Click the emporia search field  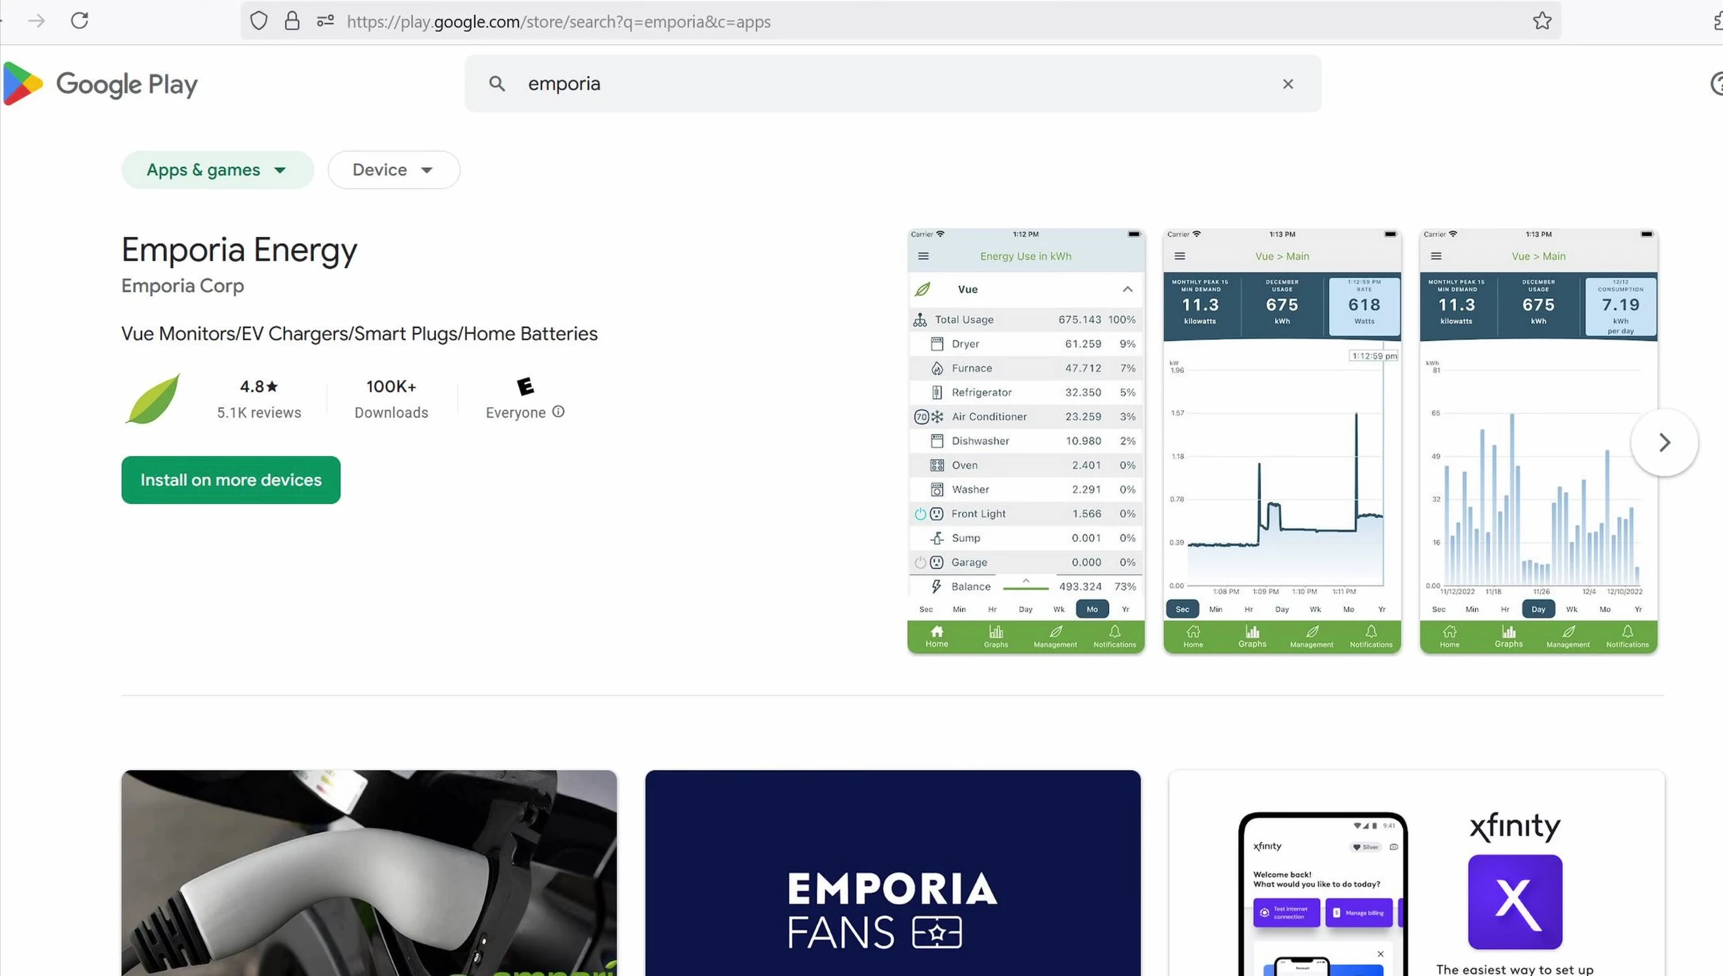pyautogui.click(x=893, y=84)
